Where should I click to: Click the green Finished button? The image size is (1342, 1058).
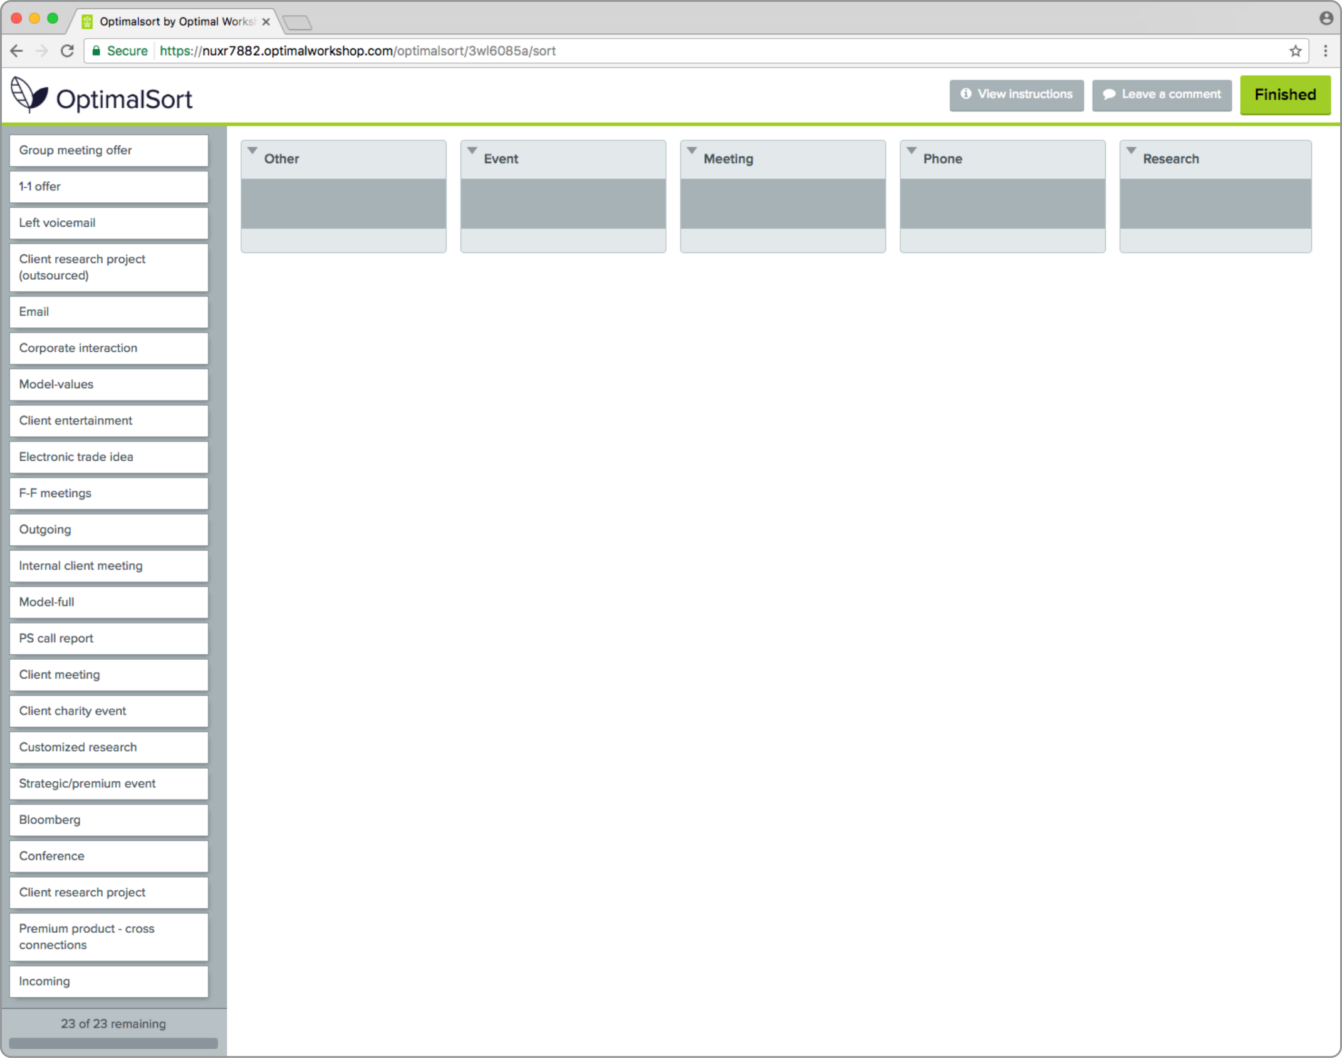point(1285,95)
